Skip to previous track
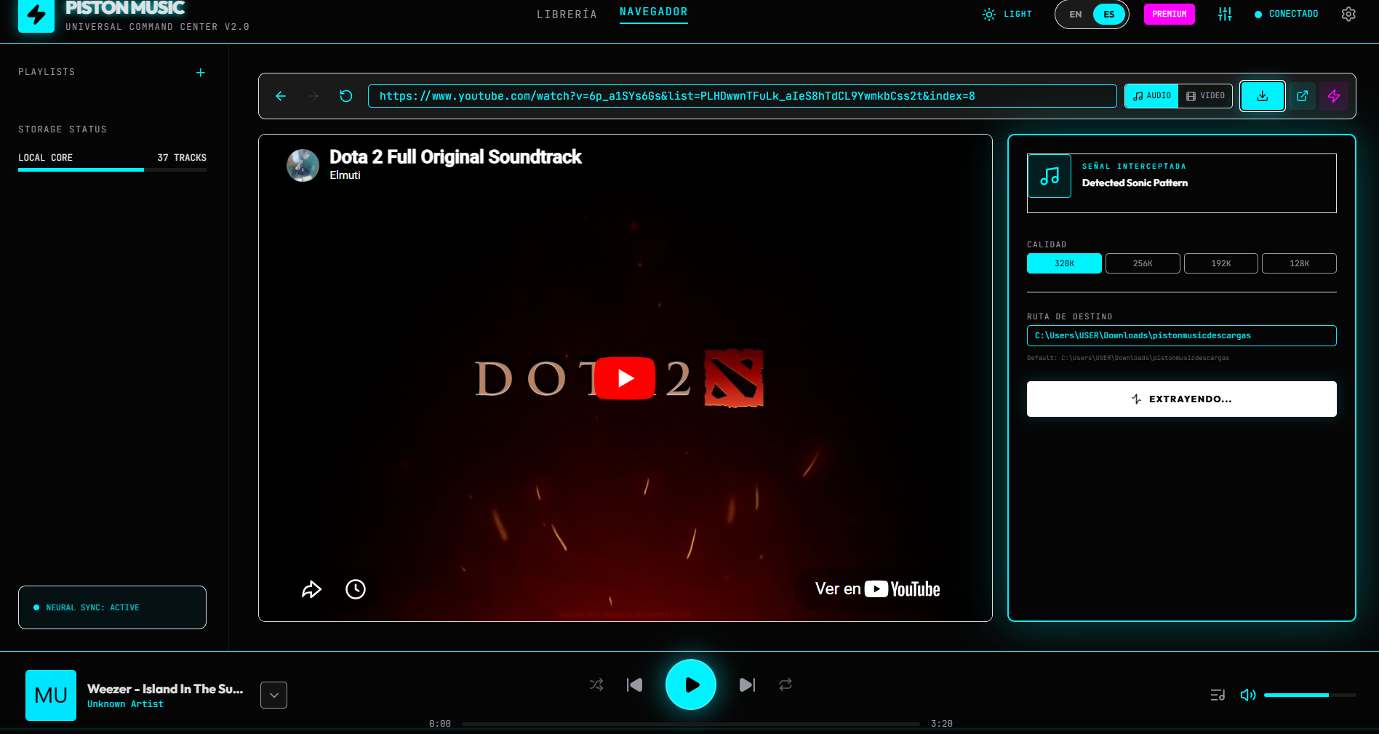This screenshot has width=1379, height=734. (x=634, y=685)
